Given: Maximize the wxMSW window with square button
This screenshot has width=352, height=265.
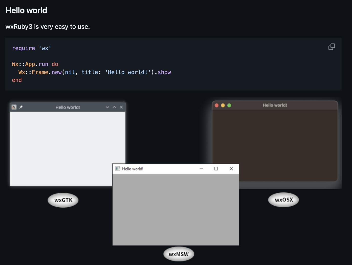Looking at the screenshot, I should pyautogui.click(x=216, y=169).
